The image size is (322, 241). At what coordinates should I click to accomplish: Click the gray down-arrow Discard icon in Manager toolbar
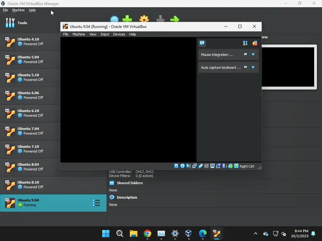point(160,19)
